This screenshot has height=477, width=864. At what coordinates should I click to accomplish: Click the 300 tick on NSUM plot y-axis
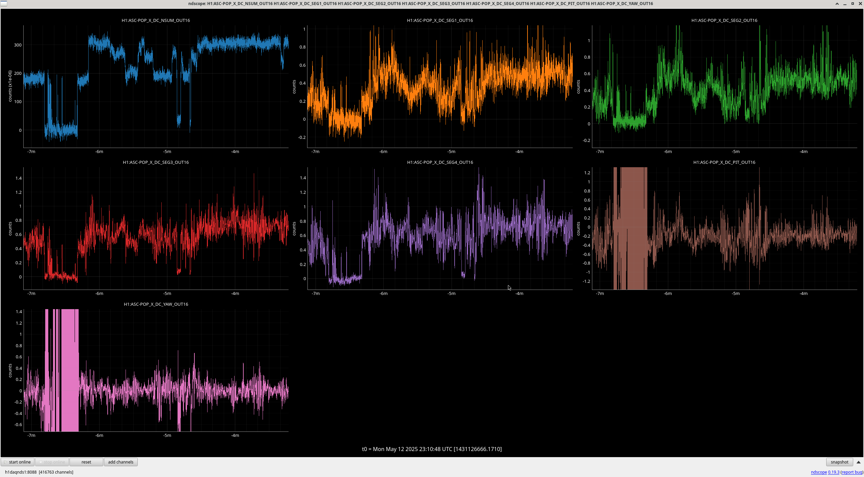18,45
